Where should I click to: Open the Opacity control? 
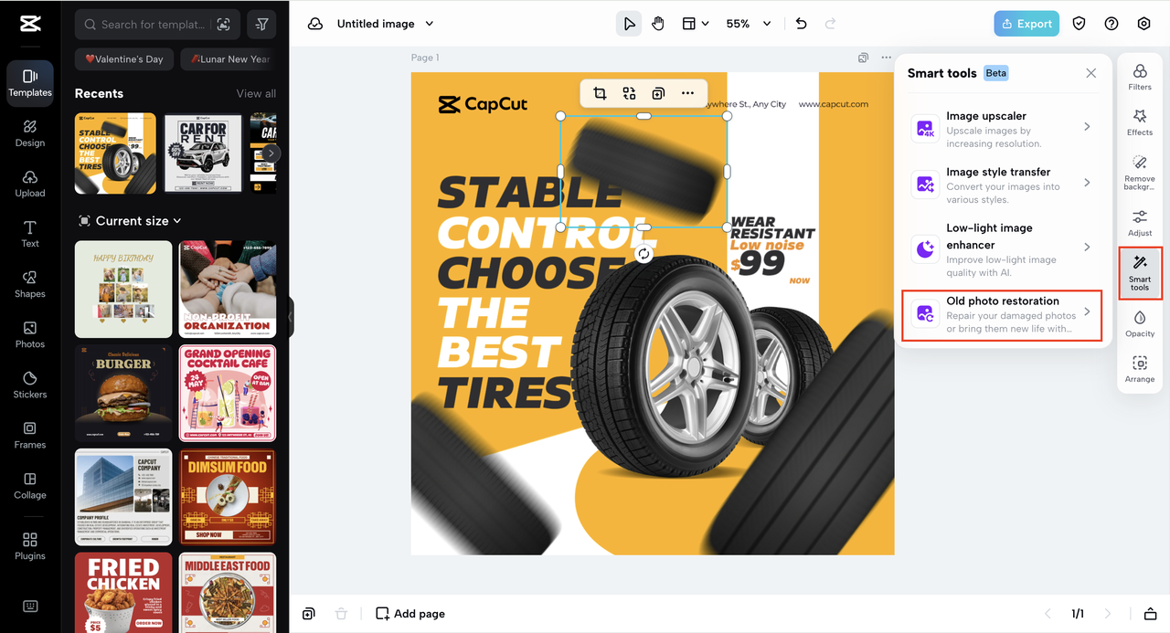(1140, 323)
